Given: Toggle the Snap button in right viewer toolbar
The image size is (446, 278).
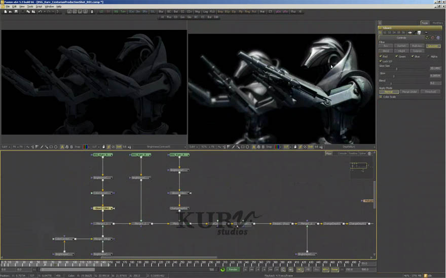Looking at the screenshot, I should pyautogui.click(x=269, y=147).
